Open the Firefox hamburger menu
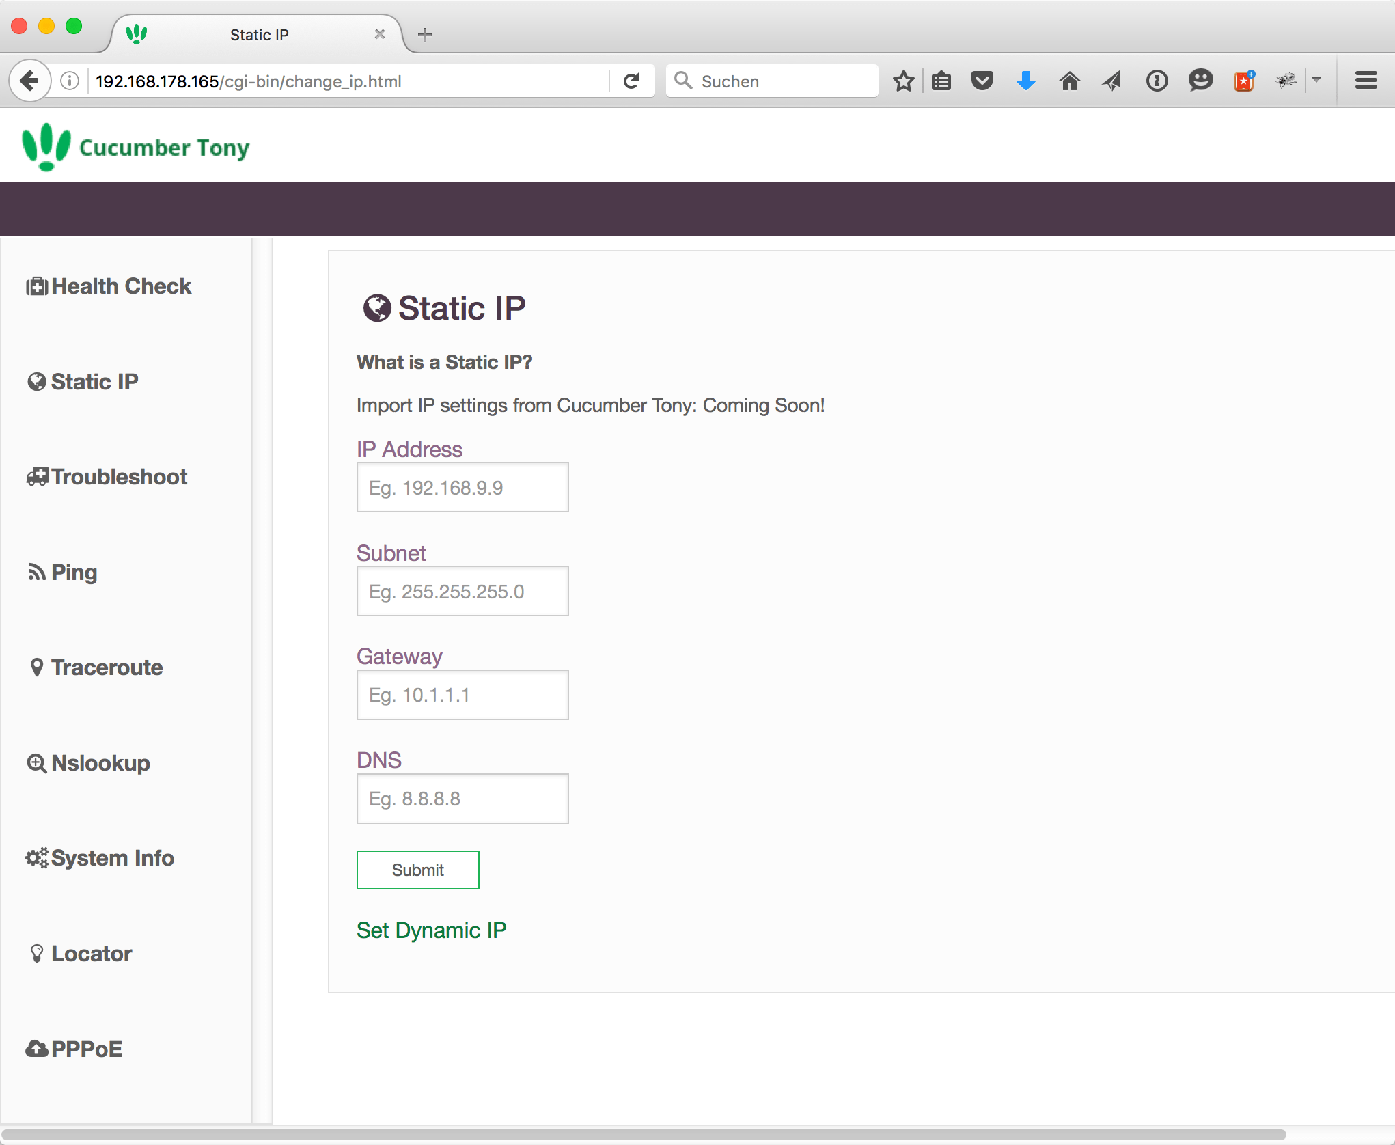This screenshot has height=1145, width=1395. coord(1366,81)
